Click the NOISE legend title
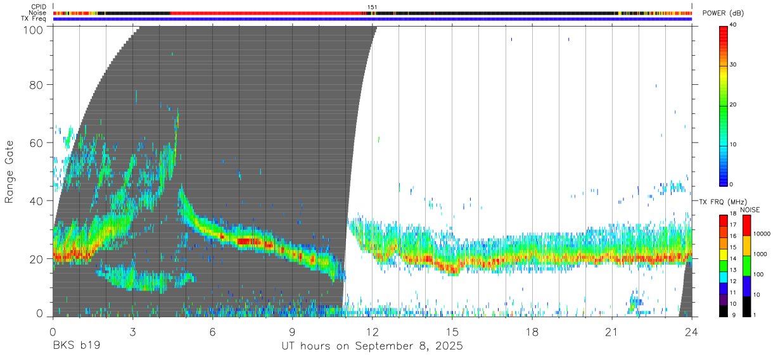778x359 pixels. (749, 210)
